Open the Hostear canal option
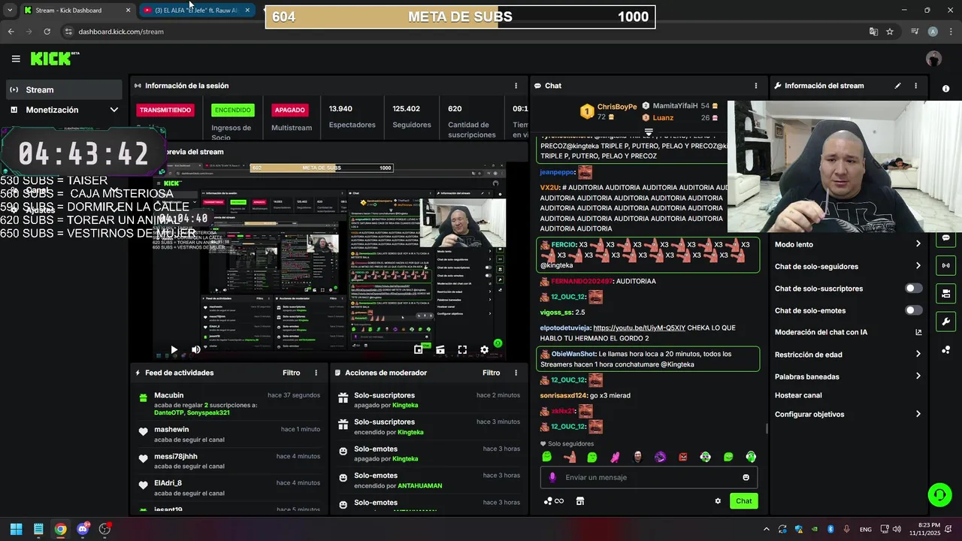962x541 pixels. tap(798, 395)
